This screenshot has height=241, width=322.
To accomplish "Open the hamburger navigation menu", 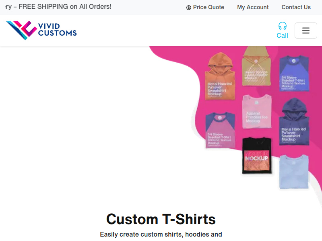I will pos(306,31).
